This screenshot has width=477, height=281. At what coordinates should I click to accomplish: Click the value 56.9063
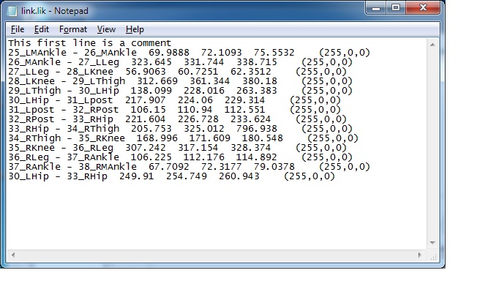146,72
